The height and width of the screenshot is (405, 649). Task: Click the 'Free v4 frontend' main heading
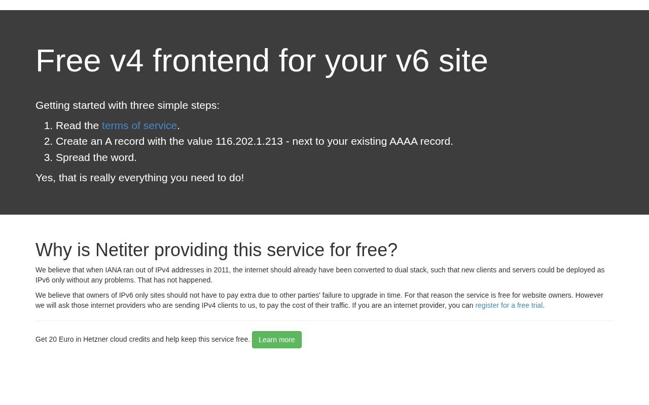point(262,61)
